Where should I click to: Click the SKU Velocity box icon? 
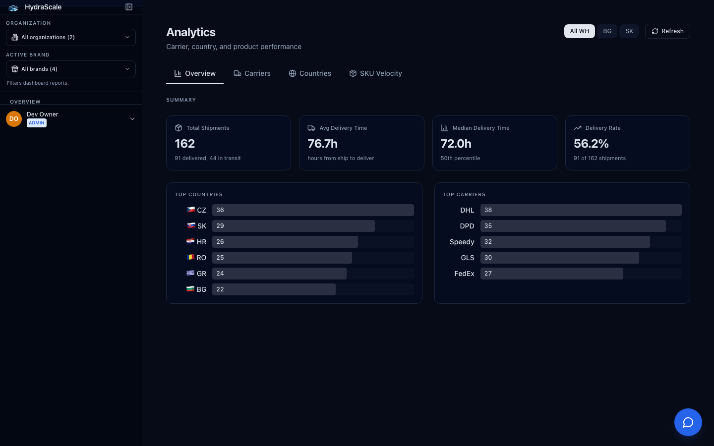pos(353,73)
